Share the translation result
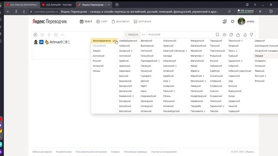 238,35
